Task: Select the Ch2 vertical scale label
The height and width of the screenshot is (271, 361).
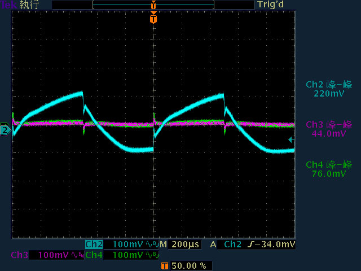Action: click(94, 244)
